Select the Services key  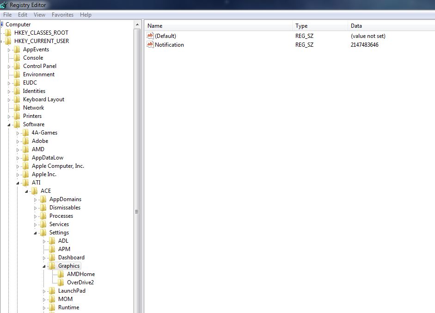pyautogui.click(x=59, y=224)
